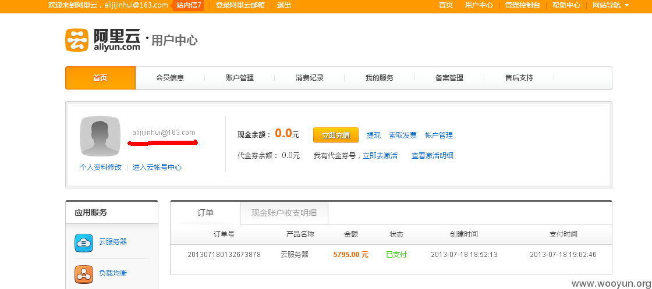Image resolution: width=652 pixels, height=289 pixels.
Task: Click the 已支付 status cell
Action: [396, 255]
